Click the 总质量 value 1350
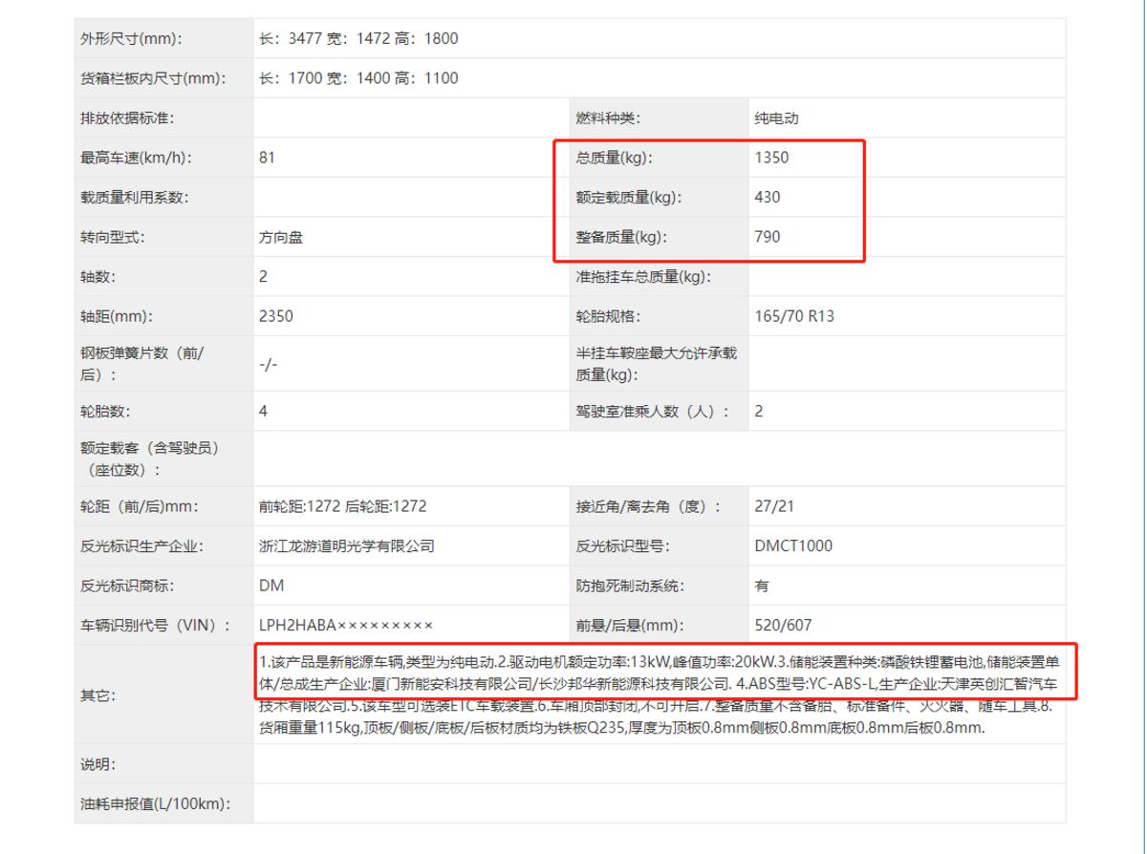1147x854 pixels. pyautogui.click(x=774, y=158)
